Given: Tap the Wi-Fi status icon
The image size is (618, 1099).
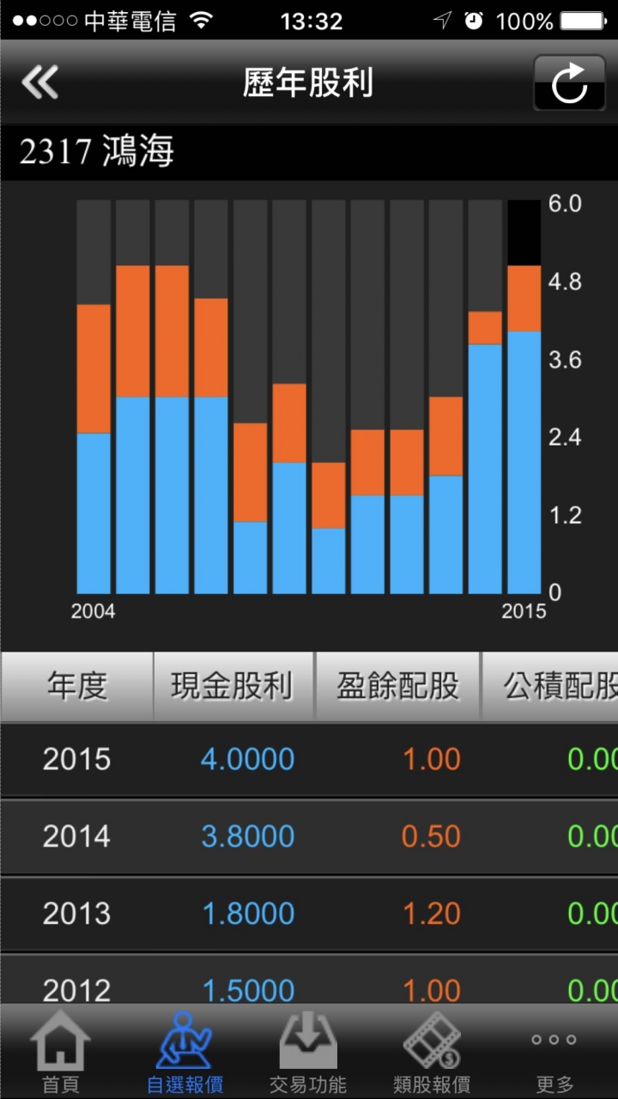Looking at the screenshot, I should pos(202,21).
